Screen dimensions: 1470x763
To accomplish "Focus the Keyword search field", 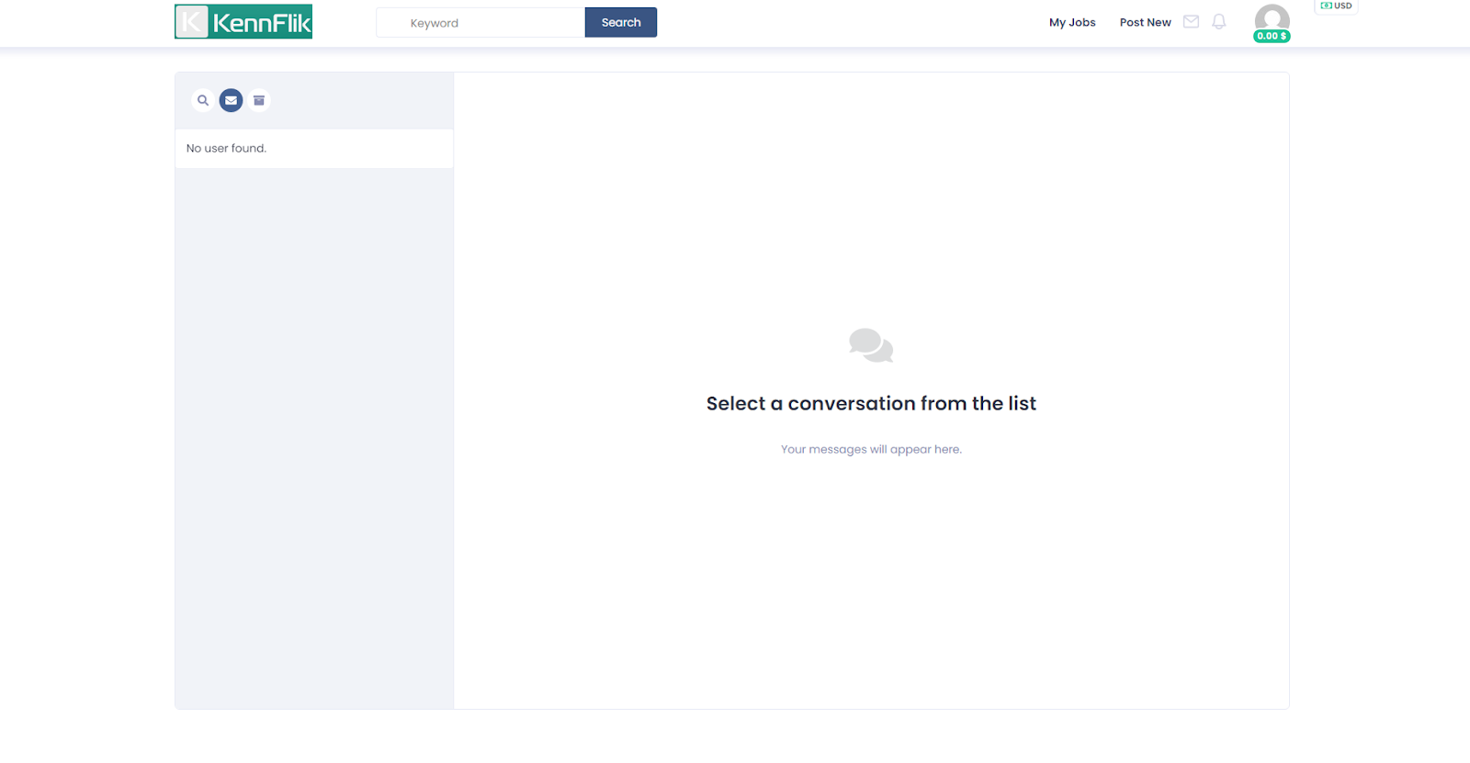I will coord(481,23).
